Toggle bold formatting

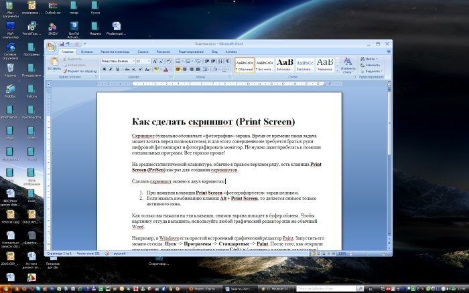pos(103,69)
